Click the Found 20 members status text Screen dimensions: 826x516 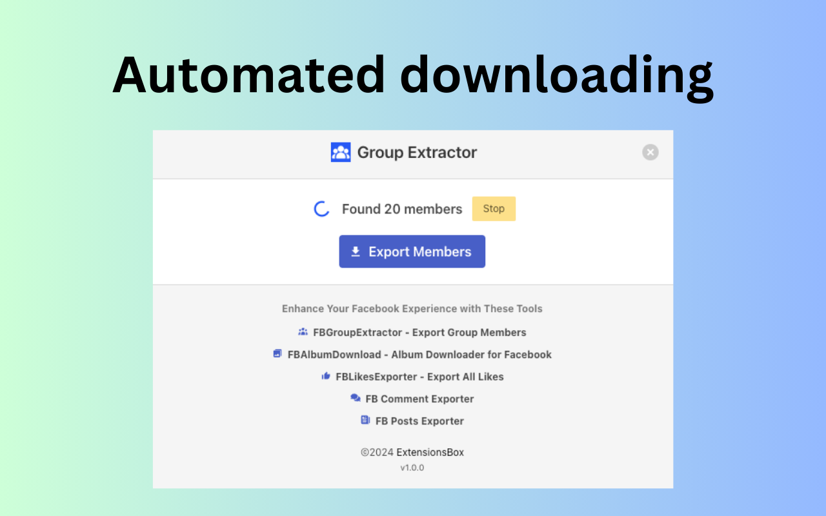(x=402, y=208)
